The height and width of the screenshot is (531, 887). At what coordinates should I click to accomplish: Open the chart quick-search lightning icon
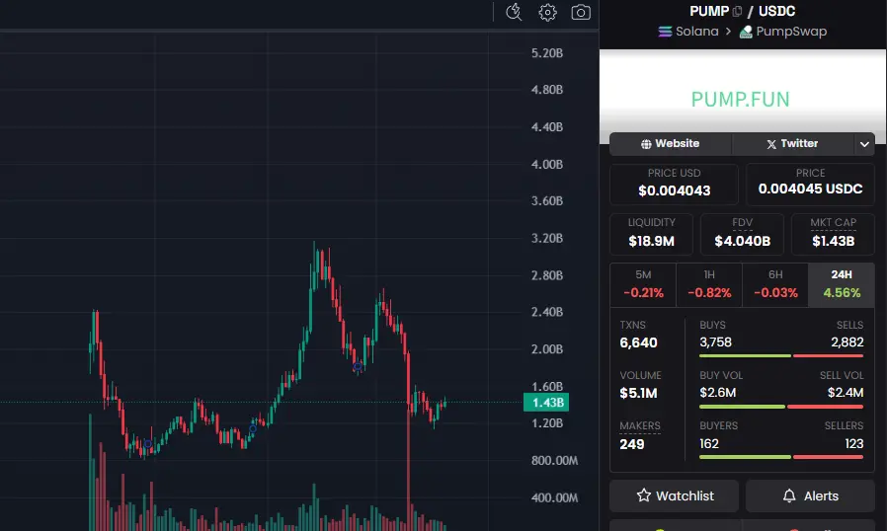(514, 12)
